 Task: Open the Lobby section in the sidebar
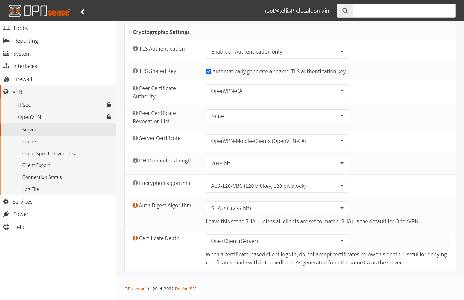[x=6, y=28]
